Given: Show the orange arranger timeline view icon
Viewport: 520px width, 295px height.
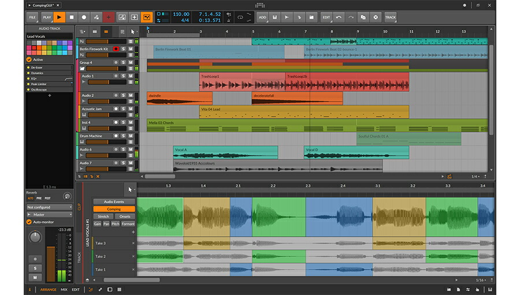Looking at the screenshot, I should pos(106,32).
